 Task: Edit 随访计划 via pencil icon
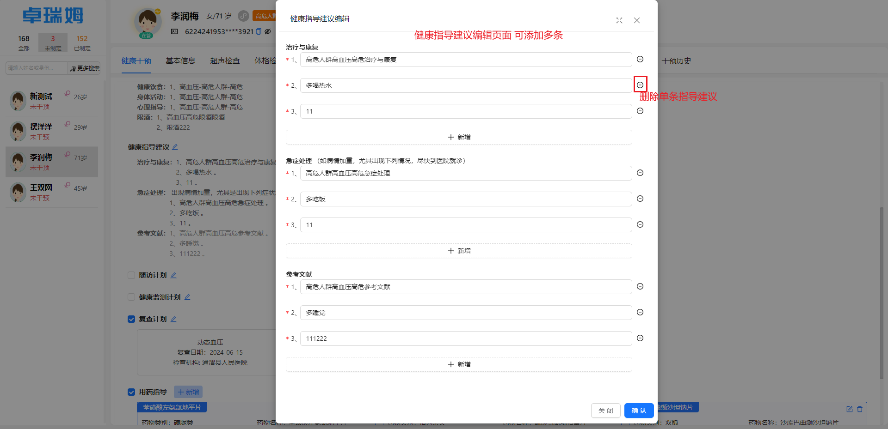click(x=173, y=275)
